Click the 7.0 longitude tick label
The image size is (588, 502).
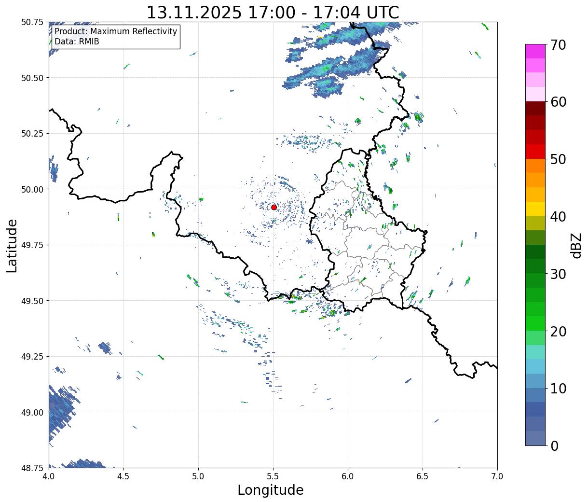pos(497,476)
